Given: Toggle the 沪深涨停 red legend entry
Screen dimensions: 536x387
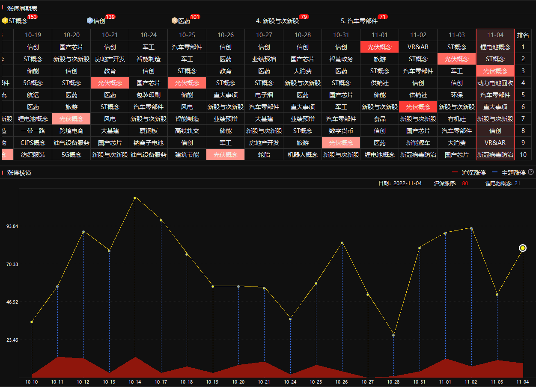Looking at the screenshot, I should pyautogui.click(x=469, y=173).
